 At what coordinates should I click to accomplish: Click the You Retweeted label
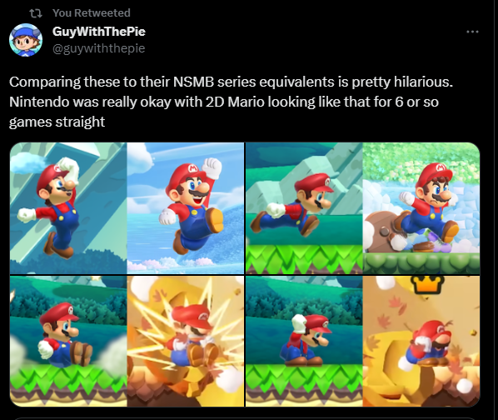pyautogui.click(x=92, y=13)
